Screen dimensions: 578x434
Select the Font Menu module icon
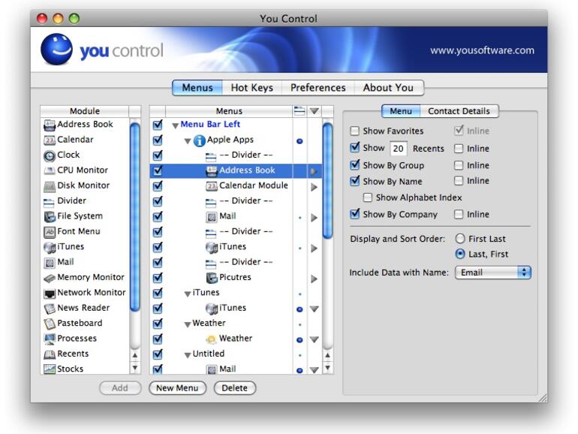[x=50, y=232]
